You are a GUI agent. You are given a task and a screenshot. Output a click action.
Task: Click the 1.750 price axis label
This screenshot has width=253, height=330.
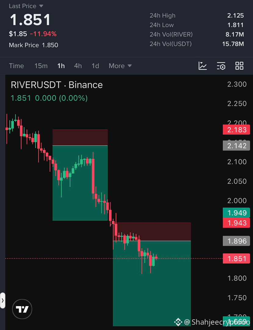click(237, 298)
